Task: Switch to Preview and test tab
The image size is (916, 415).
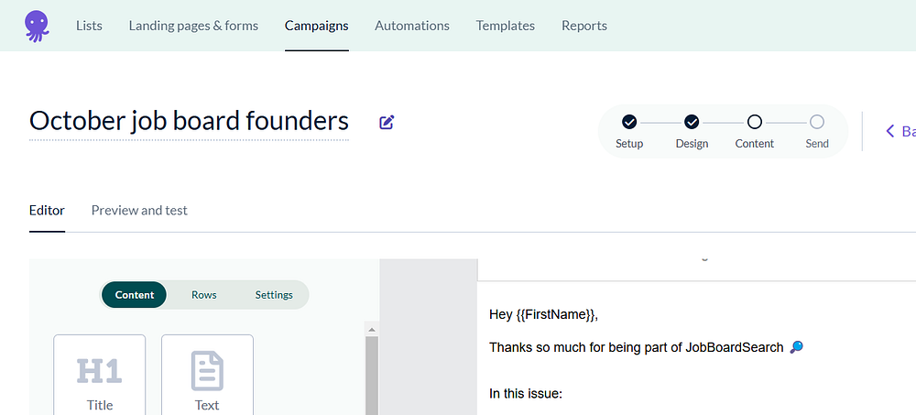Action: point(139,211)
